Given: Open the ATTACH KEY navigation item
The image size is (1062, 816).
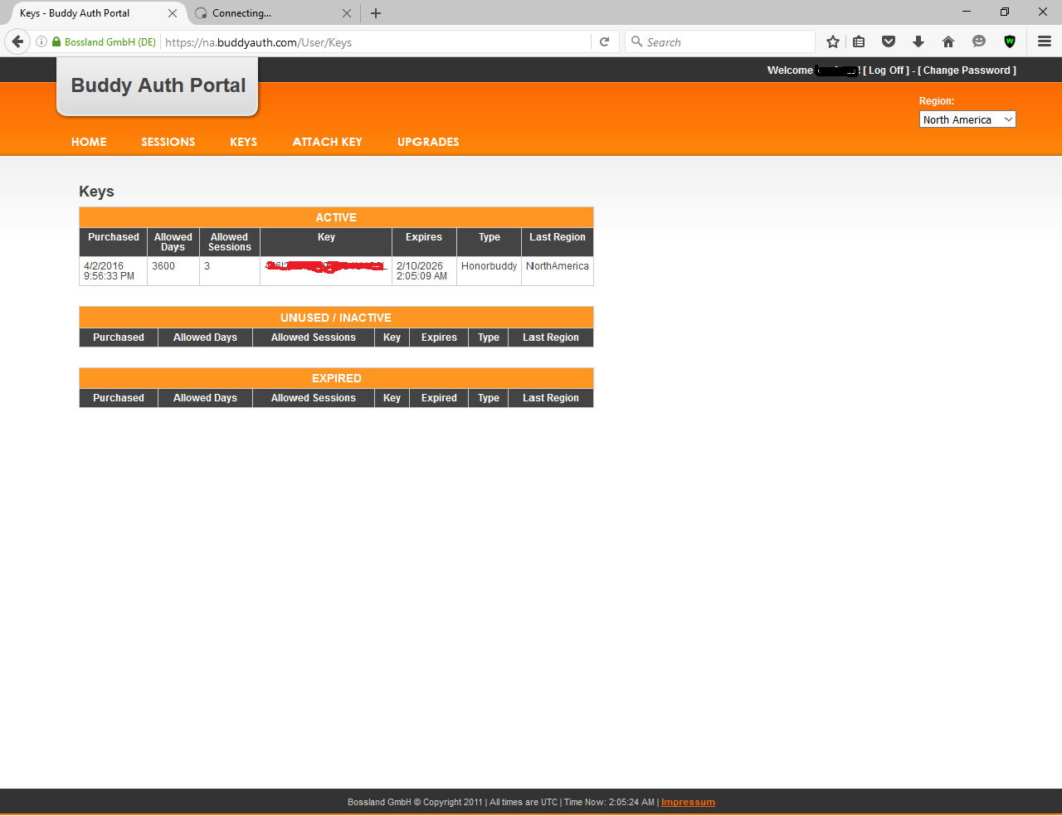Looking at the screenshot, I should click(x=327, y=142).
